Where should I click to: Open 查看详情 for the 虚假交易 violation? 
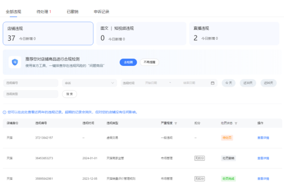(263, 138)
